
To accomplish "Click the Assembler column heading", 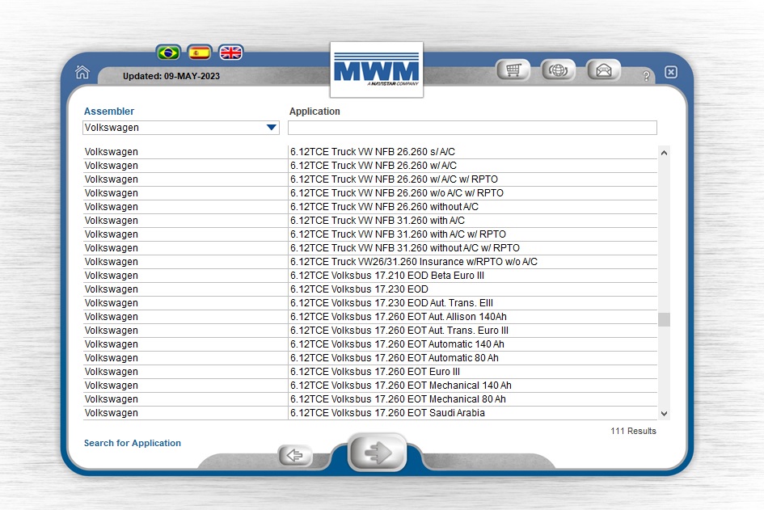I will [108, 111].
